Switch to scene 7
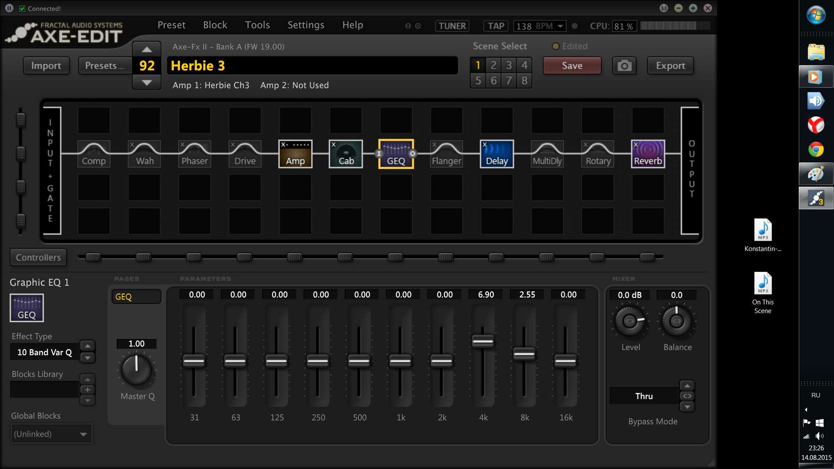The width and height of the screenshot is (834, 469). (x=509, y=80)
